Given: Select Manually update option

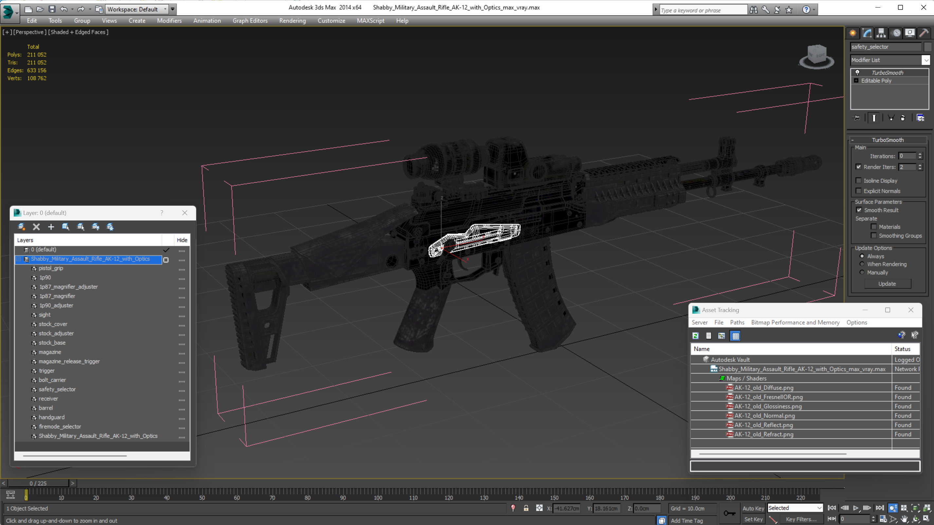Looking at the screenshot, I should [862, 272].
